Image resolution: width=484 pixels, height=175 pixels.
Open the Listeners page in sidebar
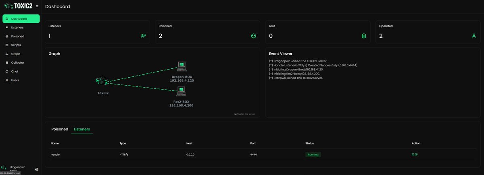tap(21, 27)
